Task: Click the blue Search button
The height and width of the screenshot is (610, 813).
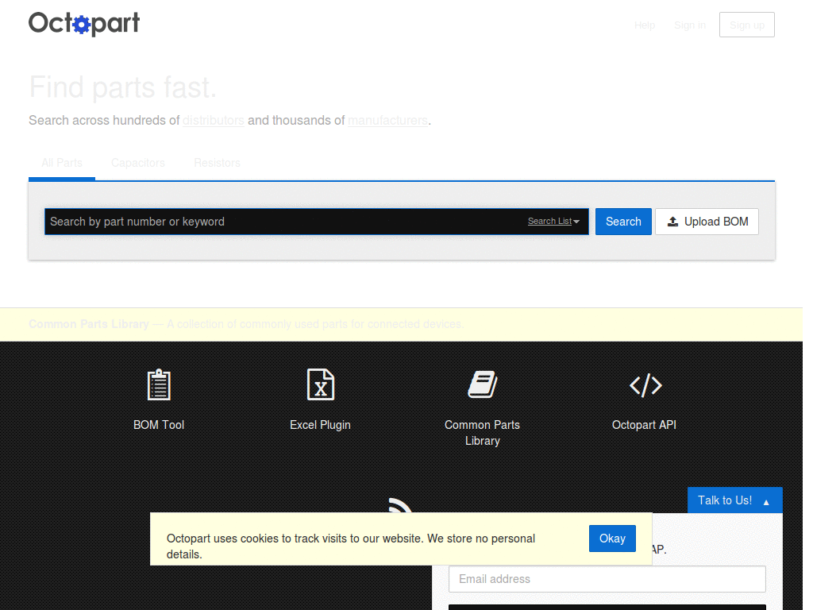Action: (623, 222)
